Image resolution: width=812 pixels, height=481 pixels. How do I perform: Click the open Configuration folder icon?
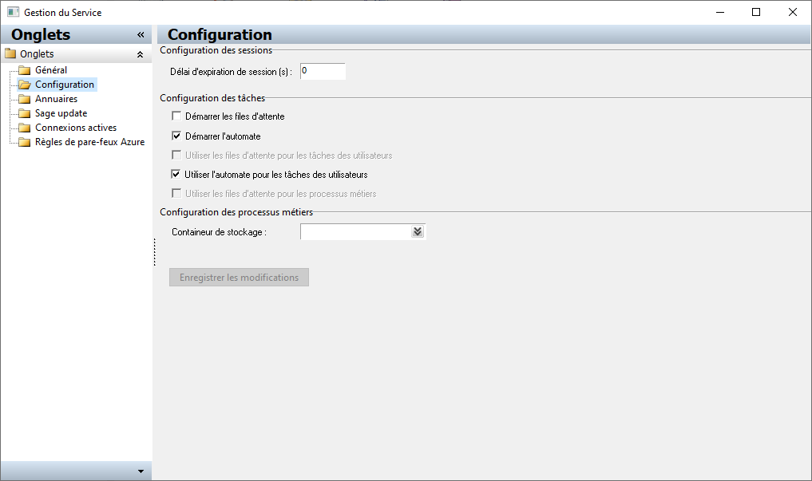pyautogui.click(x=24, y=85)
